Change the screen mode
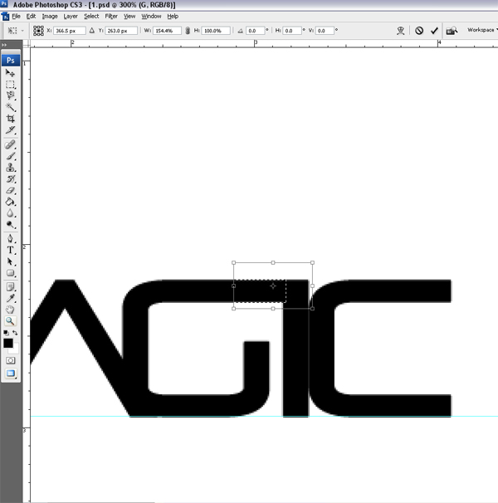The image size is (498, 503). coord(10,373)
